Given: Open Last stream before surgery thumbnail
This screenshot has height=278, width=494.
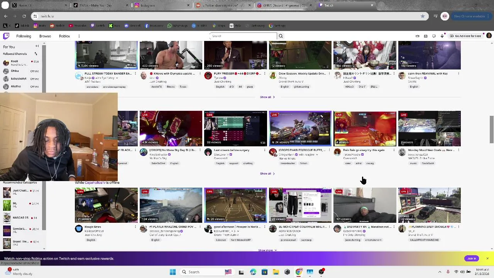Looking at the screenshot, I should pyautogui.click(x=235, y=129).
